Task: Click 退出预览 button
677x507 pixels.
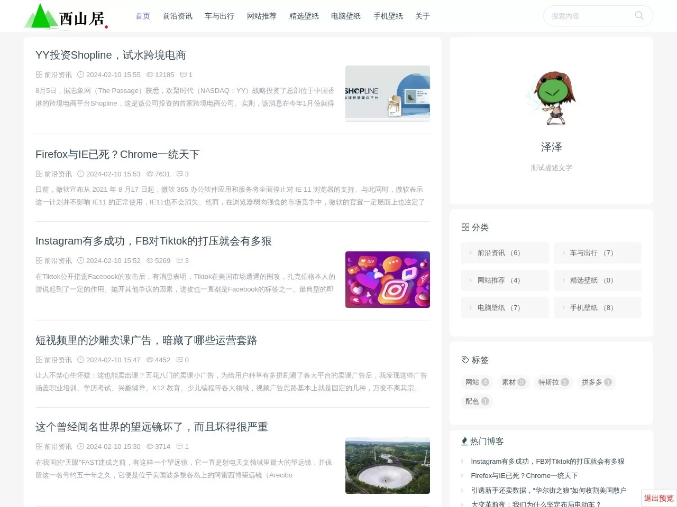Action: click(658, 498)
